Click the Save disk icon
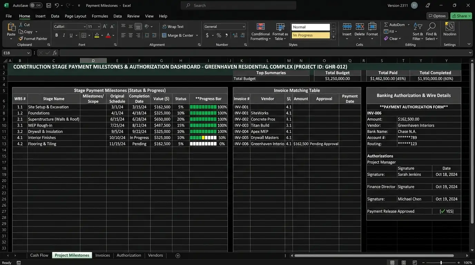Screen dimensions: 475x265 pyautogui.click(x=49, y=6)
